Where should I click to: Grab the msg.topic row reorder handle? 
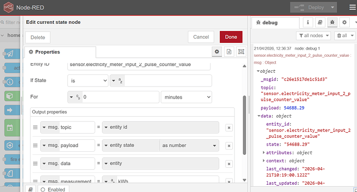35,127
